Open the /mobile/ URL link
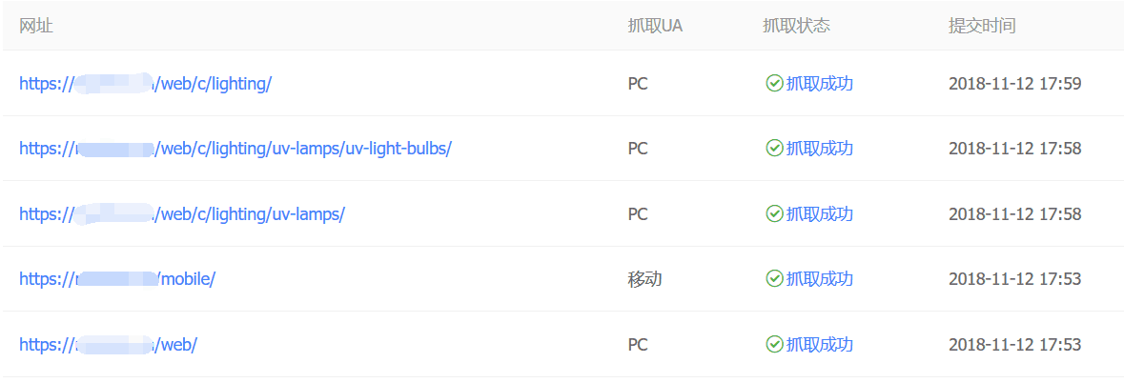The height and width of the screenshot is (383, 1124). tap(117, 279)
